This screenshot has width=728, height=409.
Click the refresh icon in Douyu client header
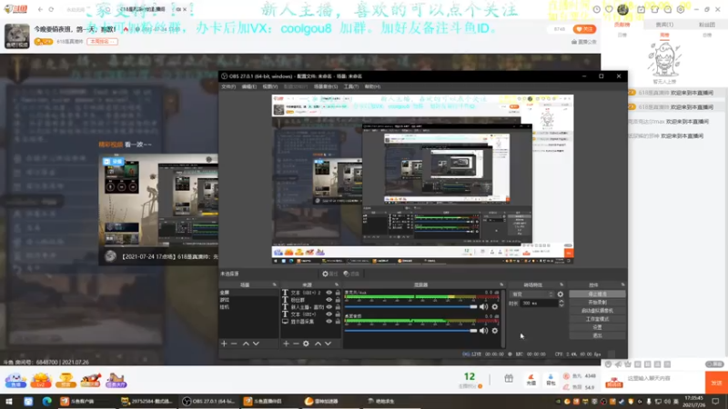51,9
